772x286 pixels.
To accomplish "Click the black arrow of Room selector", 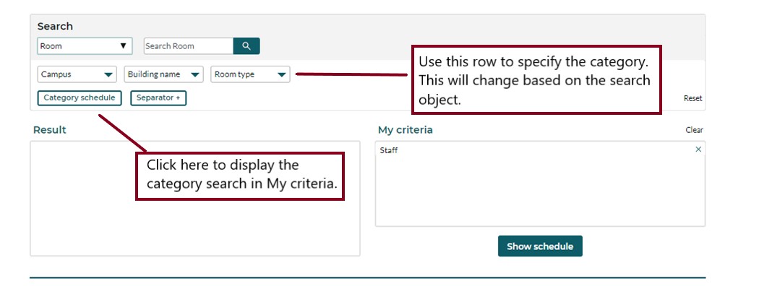I will click(123, 46).
